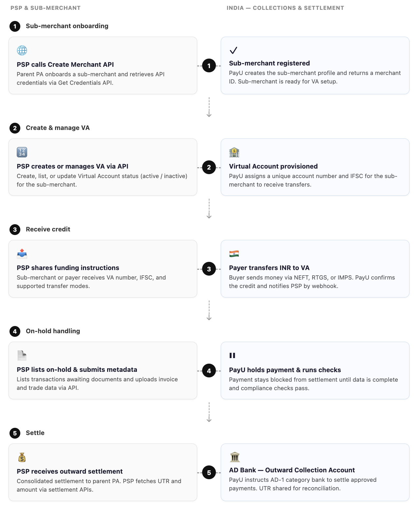The image size is (418, 508).
Task: Click the classical building icon for AD Bank
Action: coord(235,457)
